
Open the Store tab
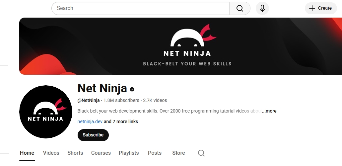pyautogui.click(x=179, y=153)
